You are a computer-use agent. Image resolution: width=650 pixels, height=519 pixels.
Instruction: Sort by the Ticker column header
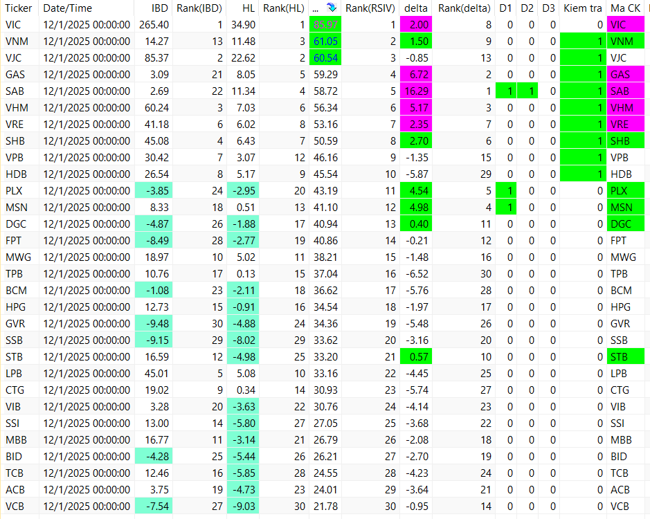(x=19, y=8)
